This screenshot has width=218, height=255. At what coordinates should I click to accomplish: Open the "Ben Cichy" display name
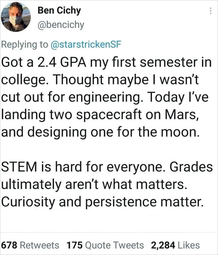59,11
